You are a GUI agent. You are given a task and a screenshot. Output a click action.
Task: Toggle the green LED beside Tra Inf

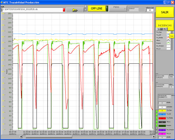coord(157,115)
